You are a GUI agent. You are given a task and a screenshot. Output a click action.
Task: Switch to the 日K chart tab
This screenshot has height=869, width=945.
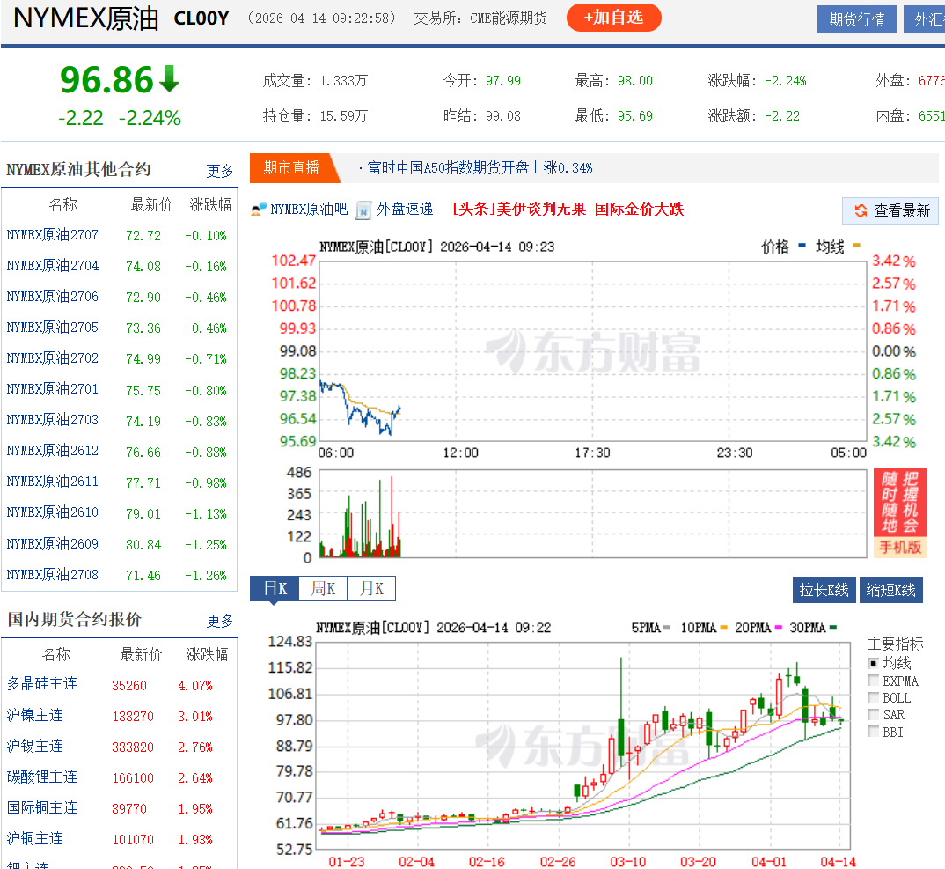[x=275, y=589]
